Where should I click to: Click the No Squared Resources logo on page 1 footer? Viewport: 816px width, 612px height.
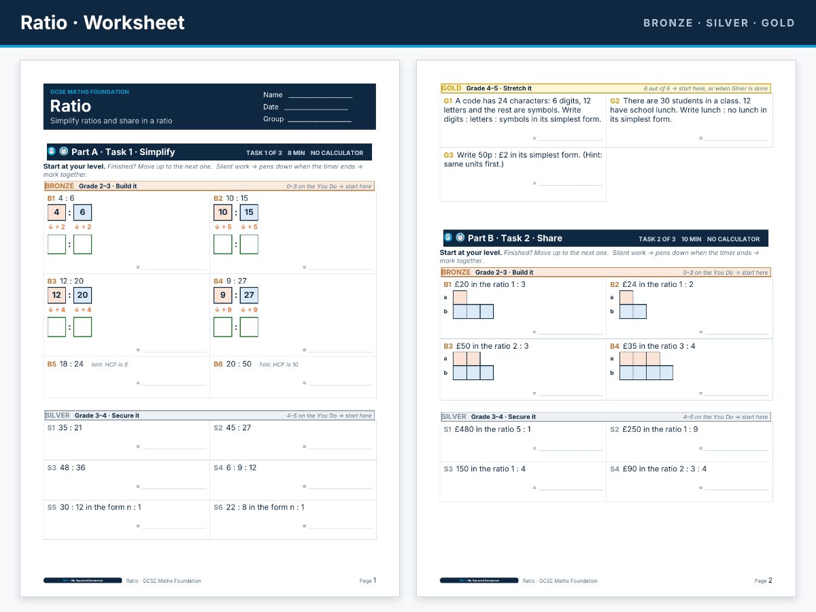click(x=83, y=581)
